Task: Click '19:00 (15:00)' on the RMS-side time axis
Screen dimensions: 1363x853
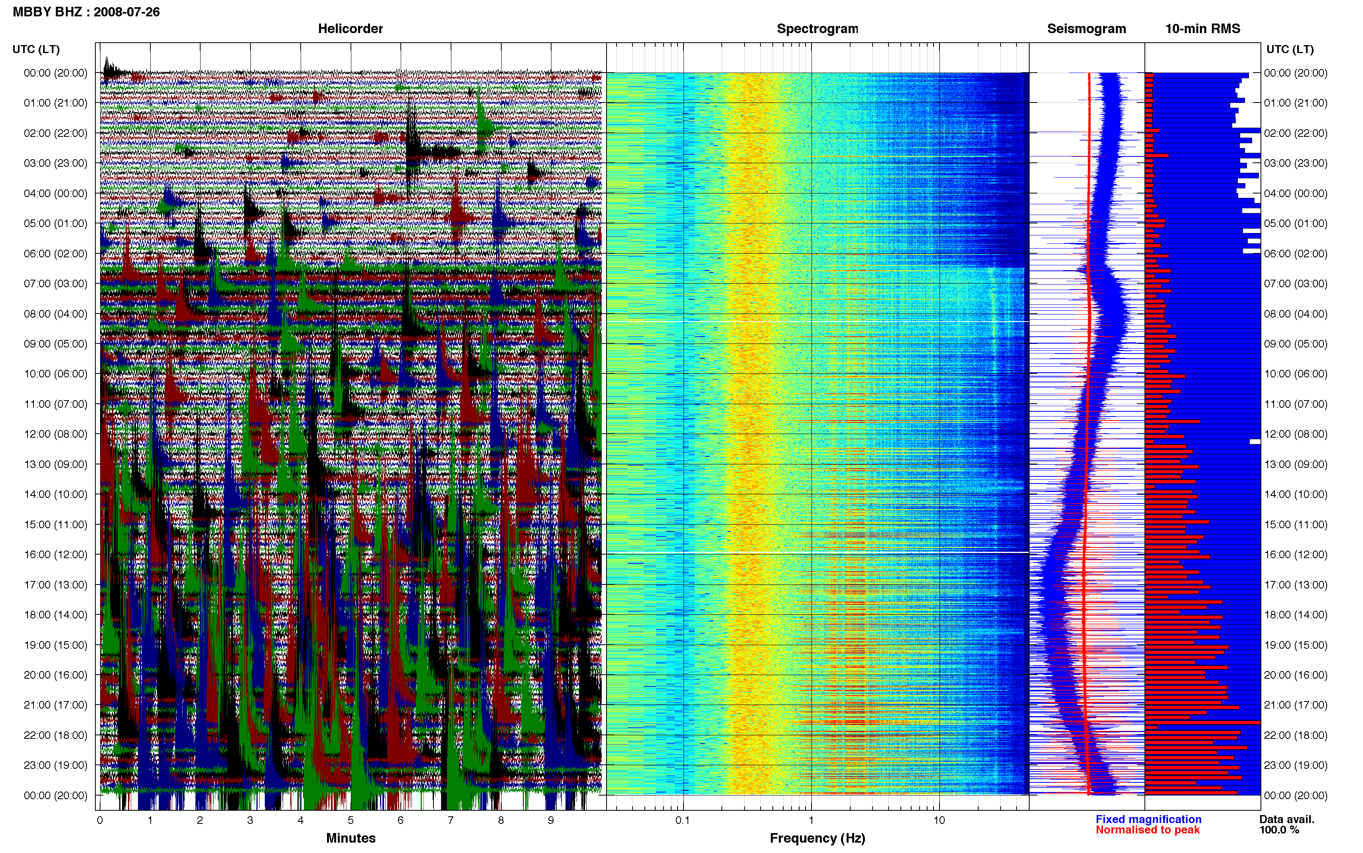Action: 1295,645
